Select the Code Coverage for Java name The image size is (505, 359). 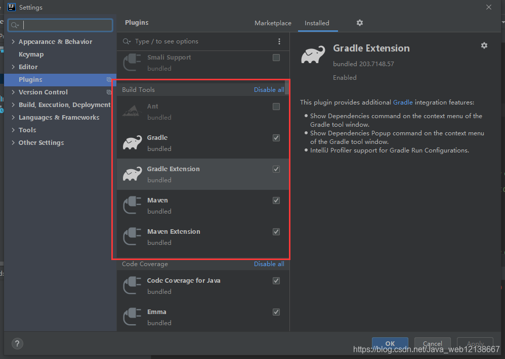tap(184, 281)
